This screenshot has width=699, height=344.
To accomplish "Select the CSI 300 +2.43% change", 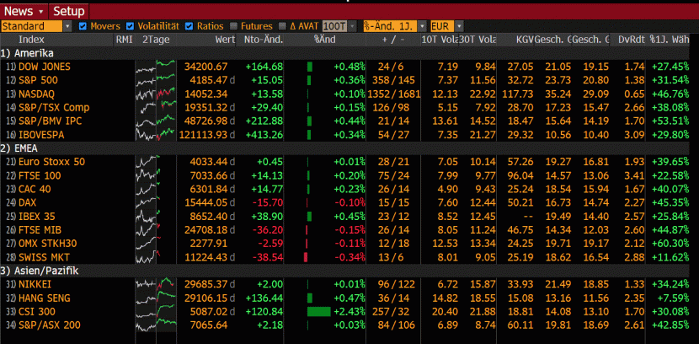I will [x=349, y=311].
